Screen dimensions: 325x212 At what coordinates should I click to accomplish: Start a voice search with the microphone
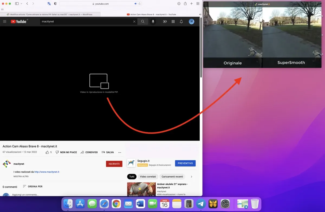pyautogui.click(x=153, y=21)
